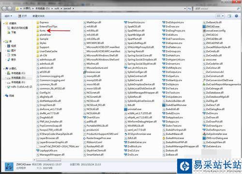Click the help question-mark icon
Screen dimensions: 242x174
pos(236,16)
